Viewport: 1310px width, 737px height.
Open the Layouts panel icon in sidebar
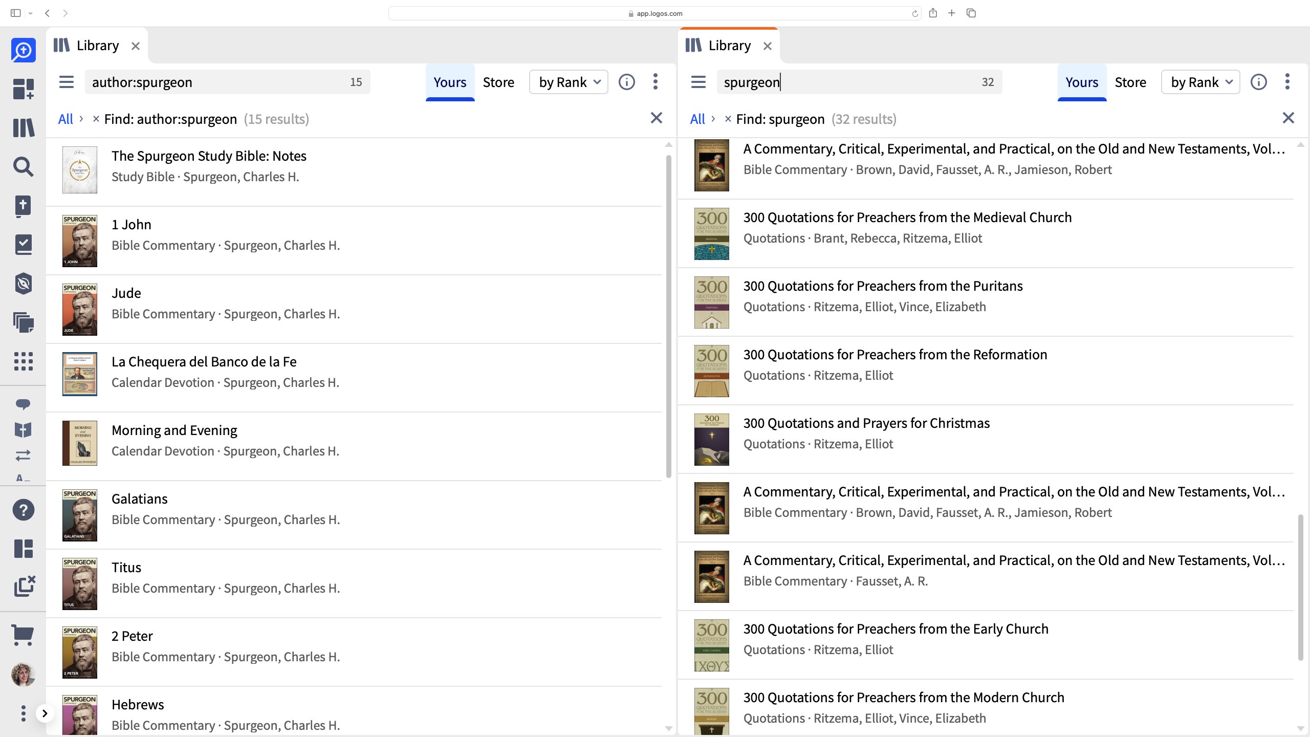tap(23, 549)
